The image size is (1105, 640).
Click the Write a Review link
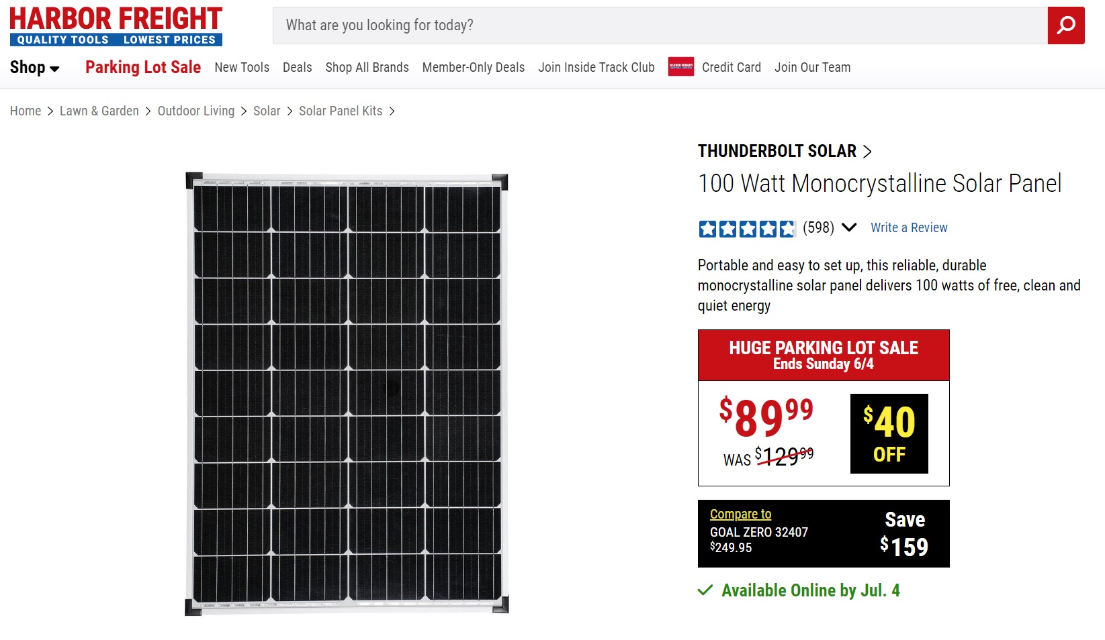coord(909,227)
